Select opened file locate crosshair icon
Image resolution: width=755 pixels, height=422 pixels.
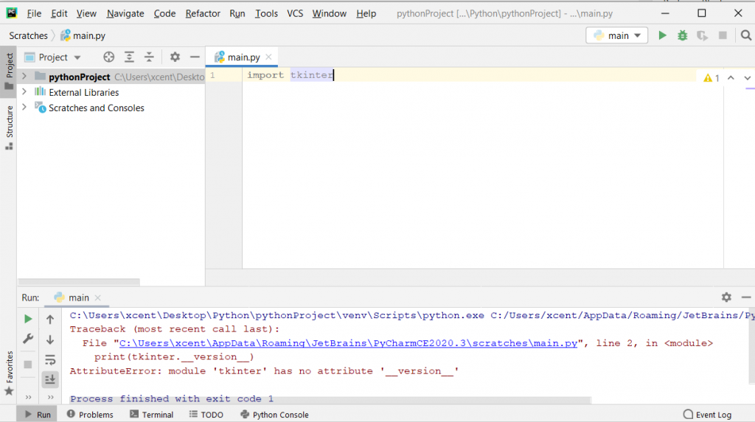click(109, 57)
